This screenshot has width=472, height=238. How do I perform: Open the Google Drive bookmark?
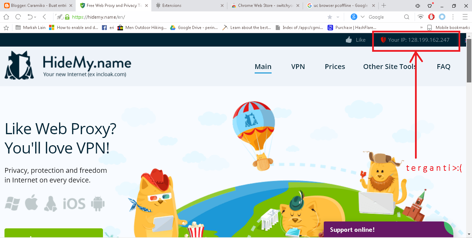[x=194, y=28]
